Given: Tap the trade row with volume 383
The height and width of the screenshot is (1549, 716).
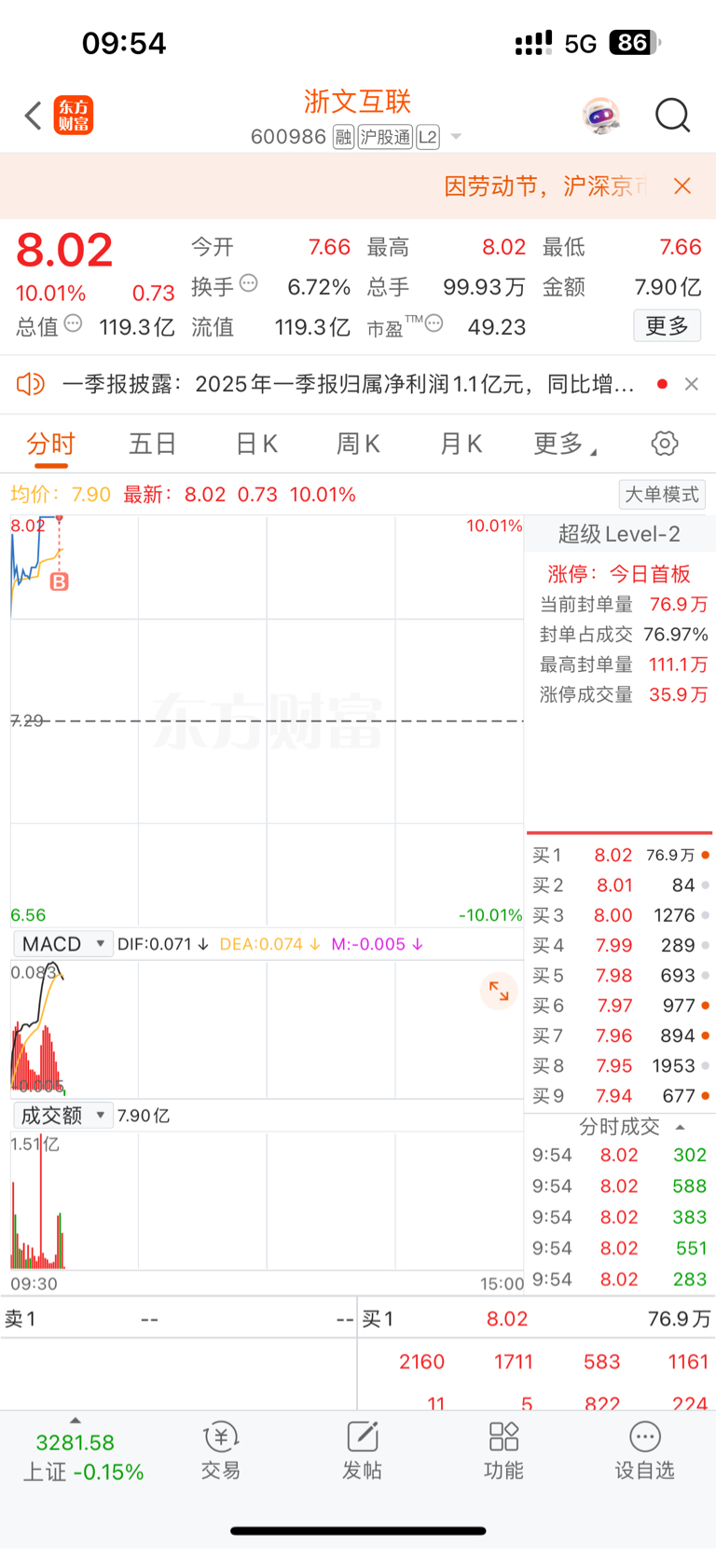Looking at the screenshot, I should (620, 1217).
